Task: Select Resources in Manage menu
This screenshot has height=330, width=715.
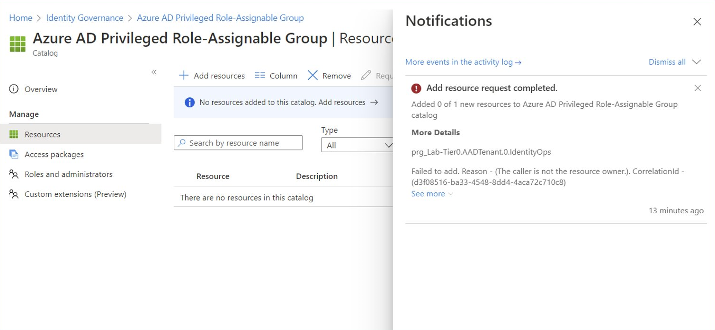Action: pos(80,134)
